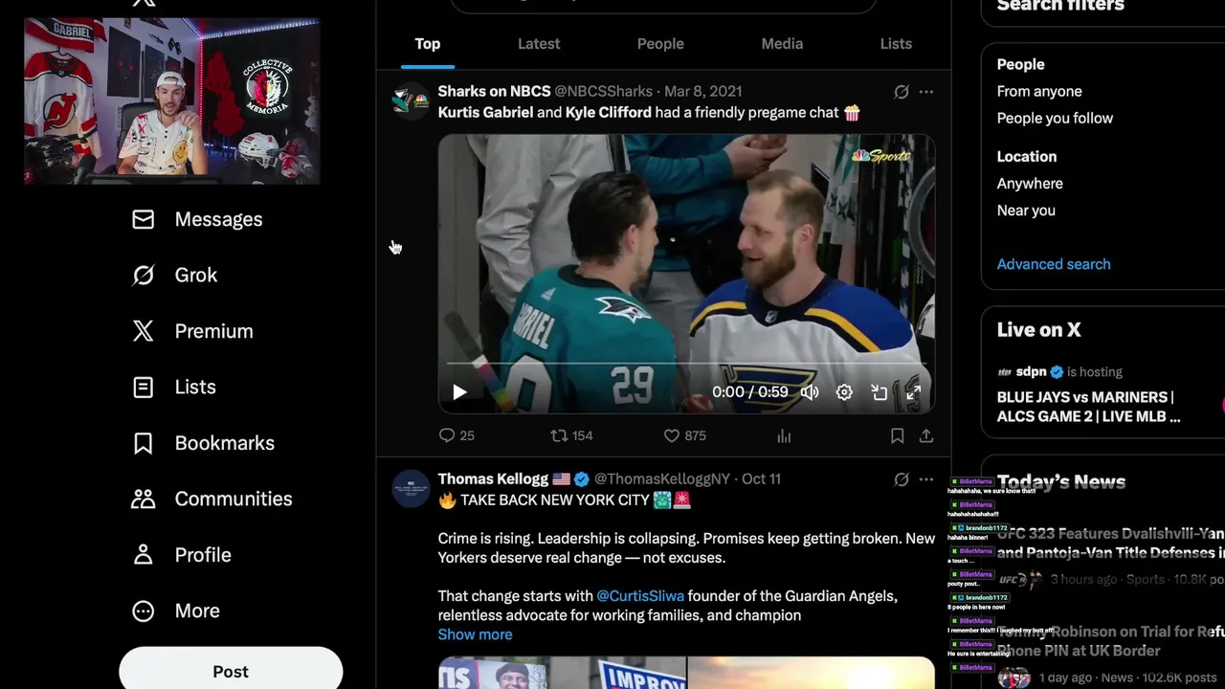Mute the video with the speaker icon
1225x689 pixels.
(810, 392)
